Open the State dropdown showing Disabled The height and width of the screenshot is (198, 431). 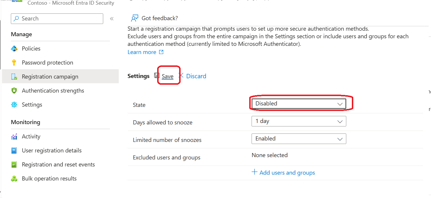(298, 103)
